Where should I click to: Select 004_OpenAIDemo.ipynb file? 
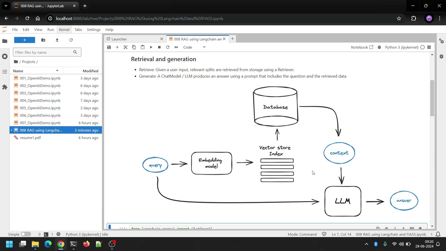(56, 100)
